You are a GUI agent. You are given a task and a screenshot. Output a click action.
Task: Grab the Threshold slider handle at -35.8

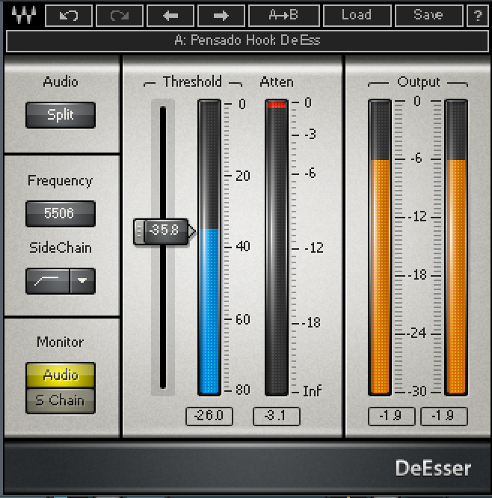(x=162, y=231)
